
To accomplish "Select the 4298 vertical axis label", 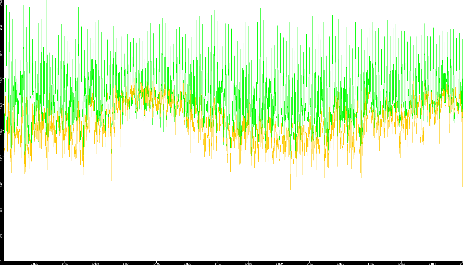I will pos(2,28).
